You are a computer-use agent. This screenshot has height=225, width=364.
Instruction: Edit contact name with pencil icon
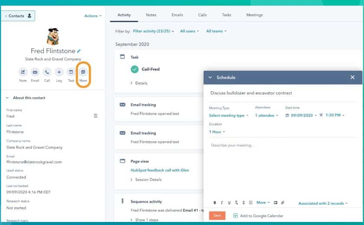click(79, 51)
